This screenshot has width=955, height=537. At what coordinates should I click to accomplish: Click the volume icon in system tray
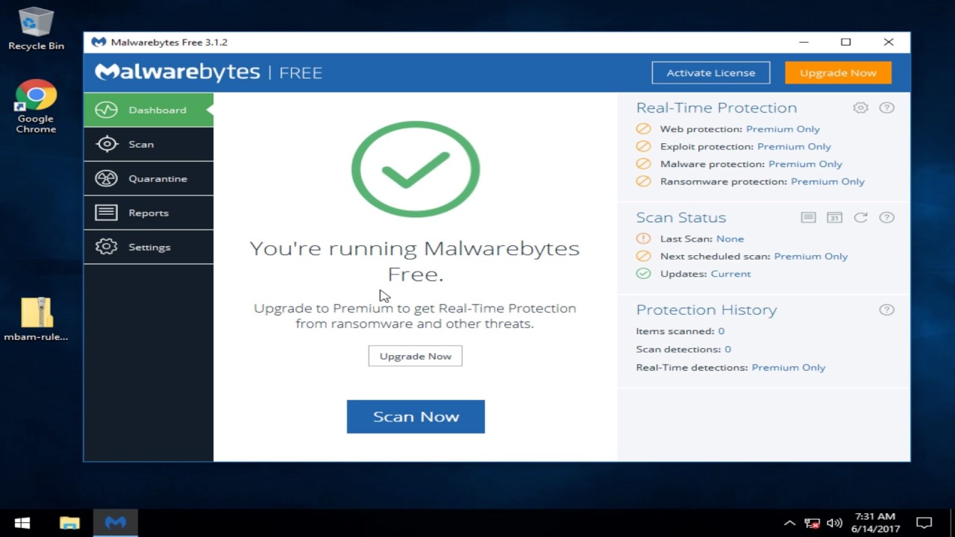point(835,523)
